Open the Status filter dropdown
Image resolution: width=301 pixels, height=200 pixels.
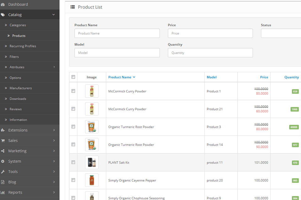281,33
